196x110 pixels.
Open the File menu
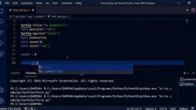pyautogui.click(x=7, y=3)
